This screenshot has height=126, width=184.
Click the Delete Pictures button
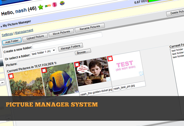tap(175, 13)
